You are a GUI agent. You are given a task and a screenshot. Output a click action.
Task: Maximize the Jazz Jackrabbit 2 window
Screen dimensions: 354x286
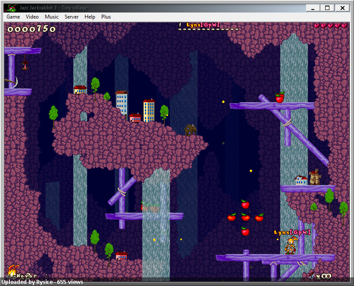327,8
